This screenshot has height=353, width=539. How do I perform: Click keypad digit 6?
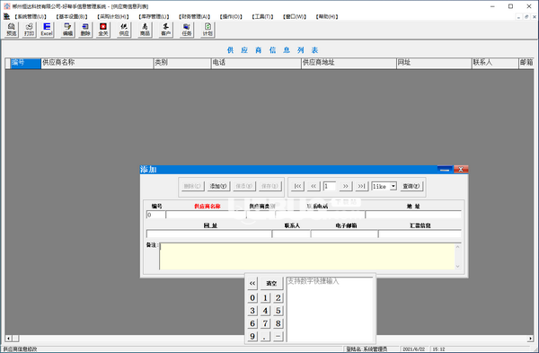(252, 323)
